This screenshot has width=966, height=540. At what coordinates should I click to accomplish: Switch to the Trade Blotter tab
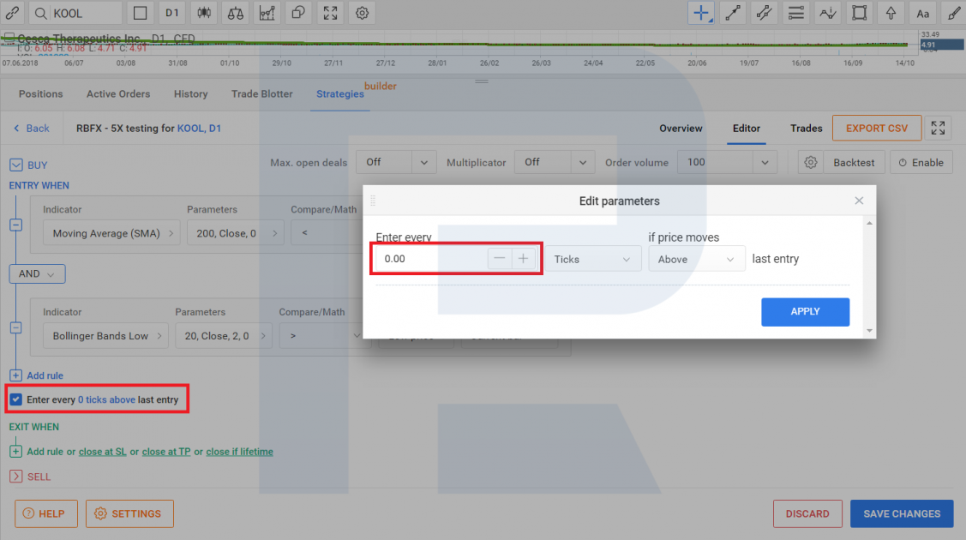(x=261, y=94)
